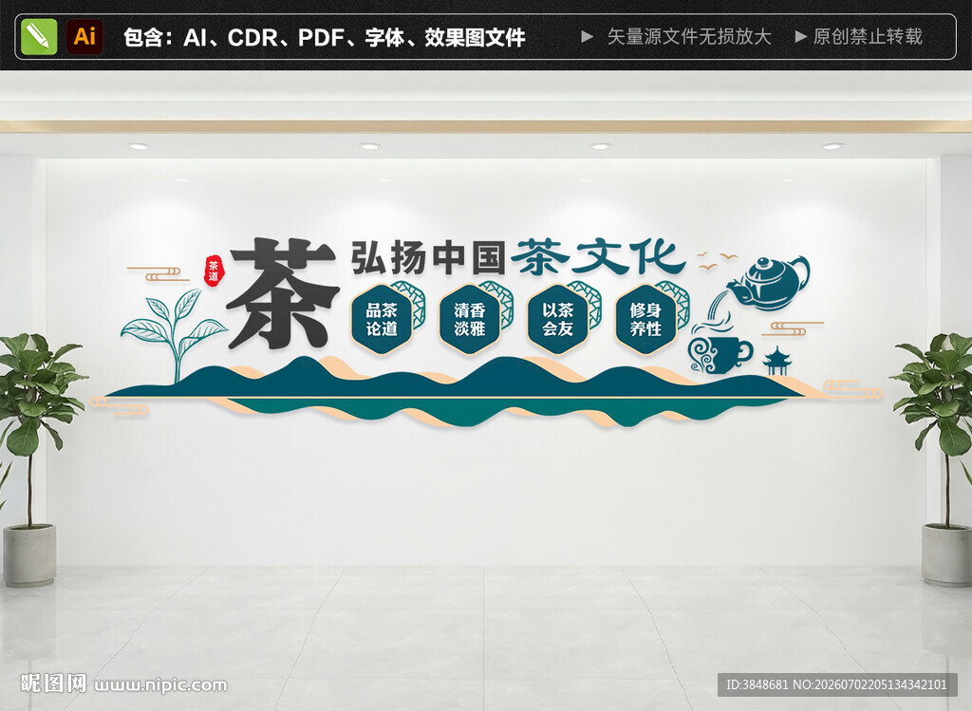Click the flying birds graphic
Image resolution: width=972 pixels, height=711 pixels.
click(x=718, y=260)
